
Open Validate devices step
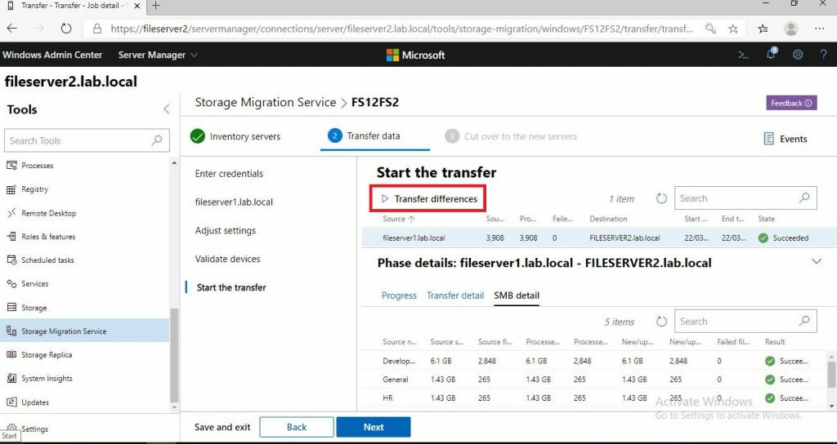(x=227, y=259)
